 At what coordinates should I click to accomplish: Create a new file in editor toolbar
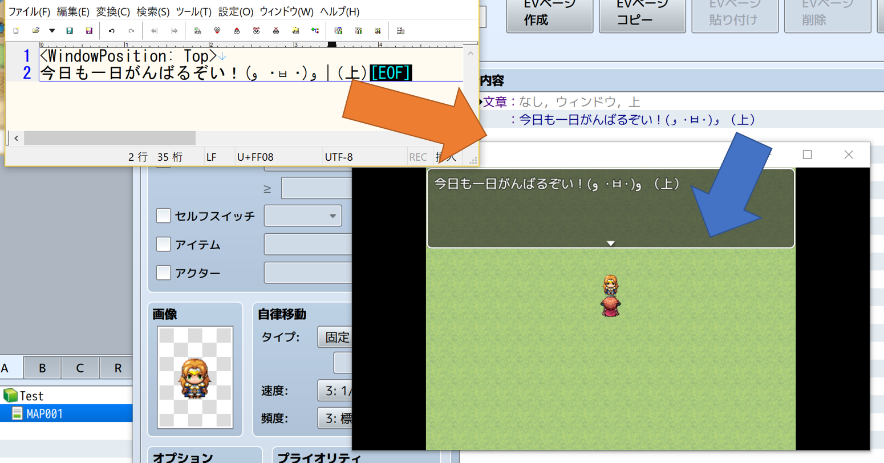point(16,31)
